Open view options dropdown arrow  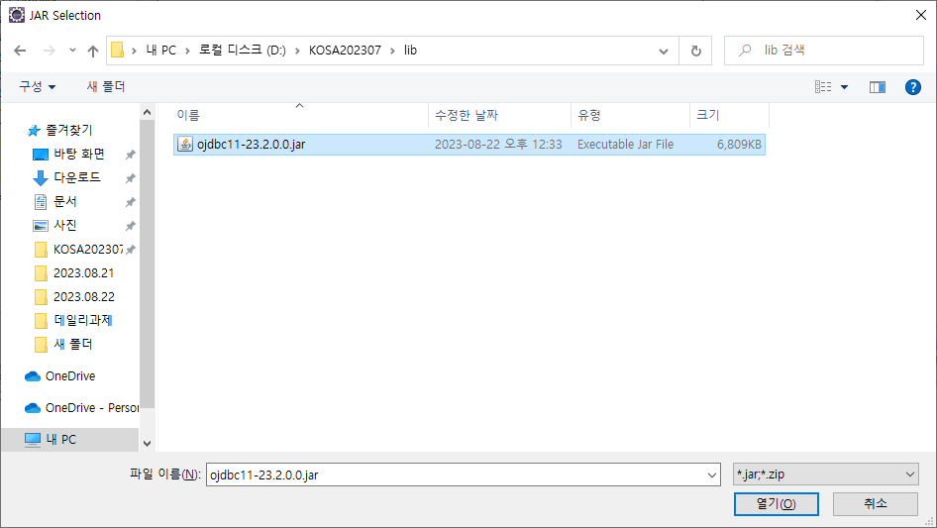point(844,87)
